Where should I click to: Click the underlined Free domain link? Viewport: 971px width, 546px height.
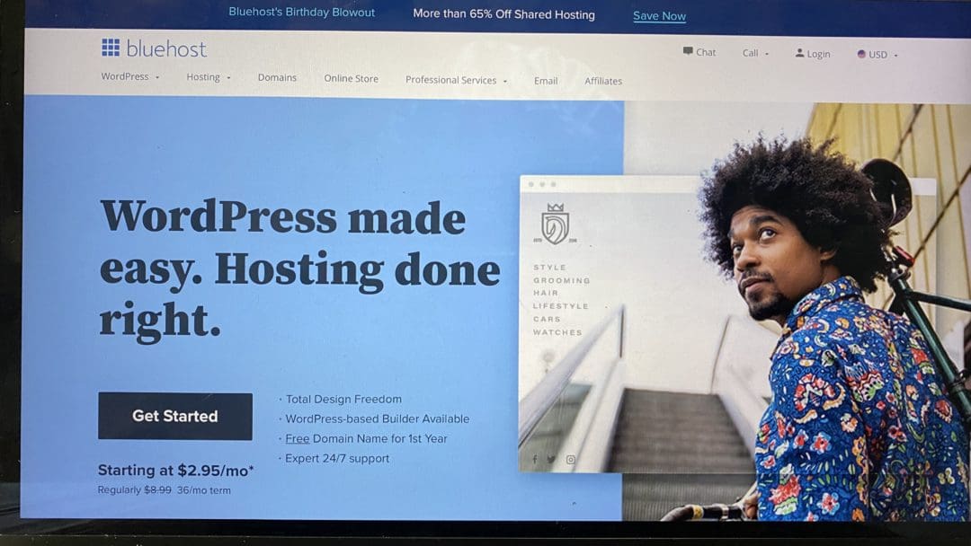[296, 438]
